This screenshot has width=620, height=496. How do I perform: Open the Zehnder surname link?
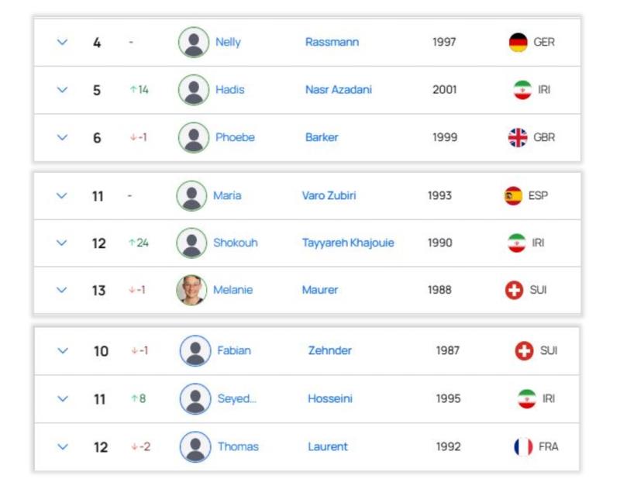pos(330,350)
